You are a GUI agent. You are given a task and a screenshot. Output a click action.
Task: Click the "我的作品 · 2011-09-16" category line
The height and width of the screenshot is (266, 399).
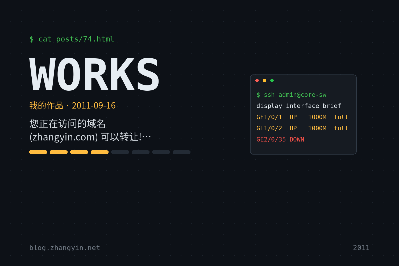click(x=72, y=106)
